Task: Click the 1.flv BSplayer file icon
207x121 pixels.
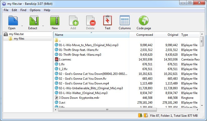Action: pos(57,64)
